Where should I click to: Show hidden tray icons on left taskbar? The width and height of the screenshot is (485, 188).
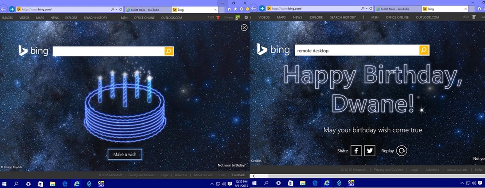click(212, 184)
